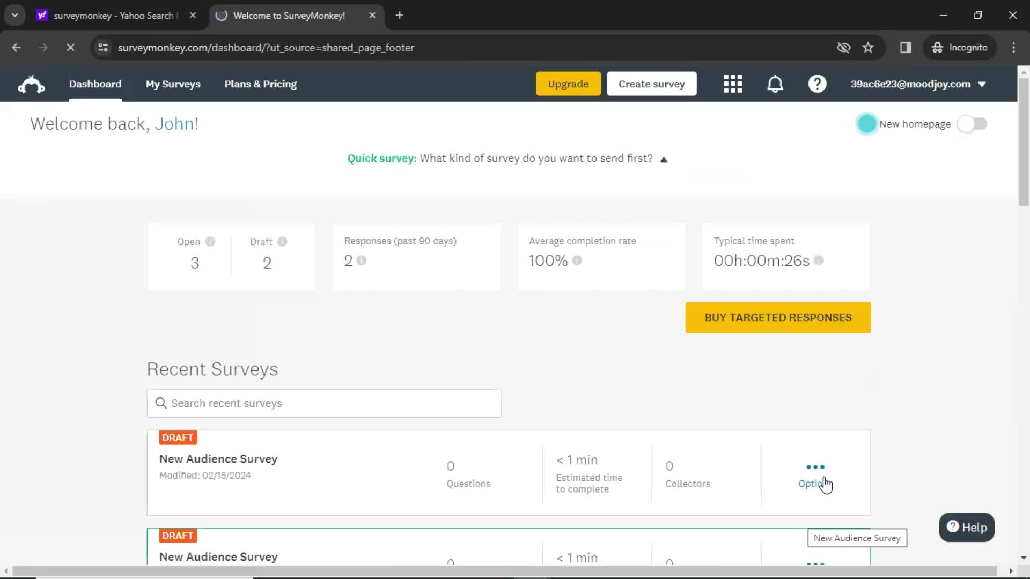Click the info icon next to Open surveys count
1030x579 pixels.
210,241
